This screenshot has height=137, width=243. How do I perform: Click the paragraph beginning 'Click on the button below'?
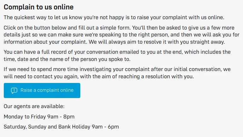coord(121,35)
